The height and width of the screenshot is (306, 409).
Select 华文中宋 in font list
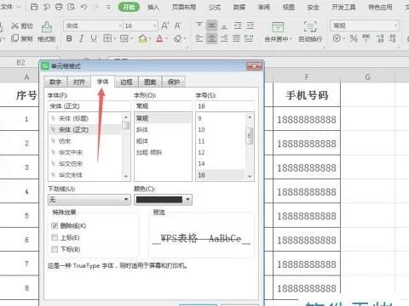tap(84, 152)
